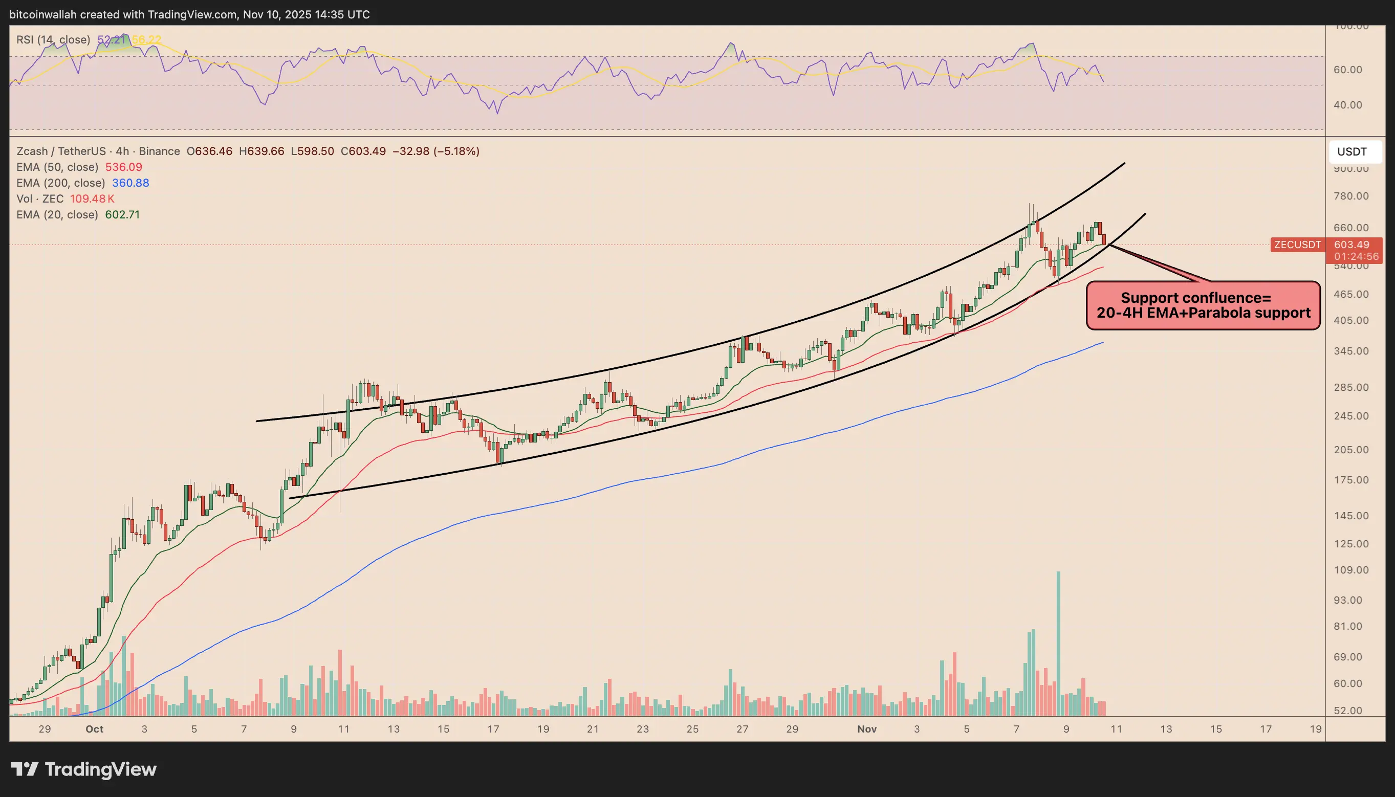Click the Nov label on time axis
The height and width of the screenshot is (797, 1395).
tap(867, 728)
